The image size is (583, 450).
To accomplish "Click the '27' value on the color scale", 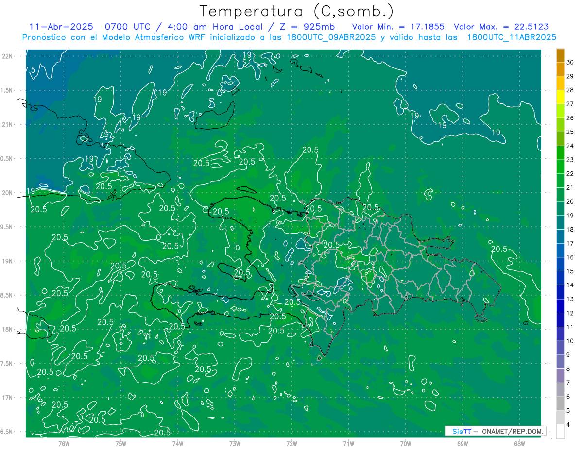I will 570,104.
